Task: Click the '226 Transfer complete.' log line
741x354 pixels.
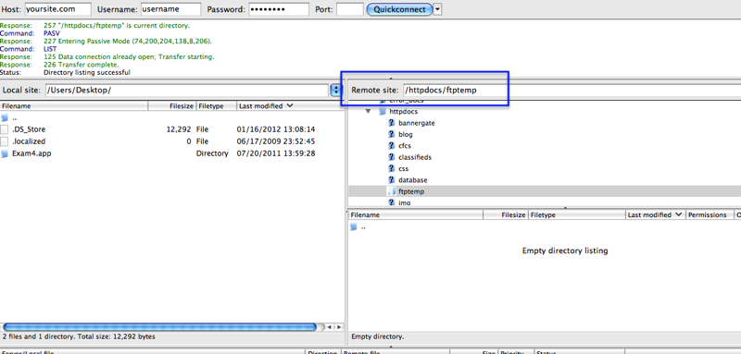Action: click(x=82, y=65)
